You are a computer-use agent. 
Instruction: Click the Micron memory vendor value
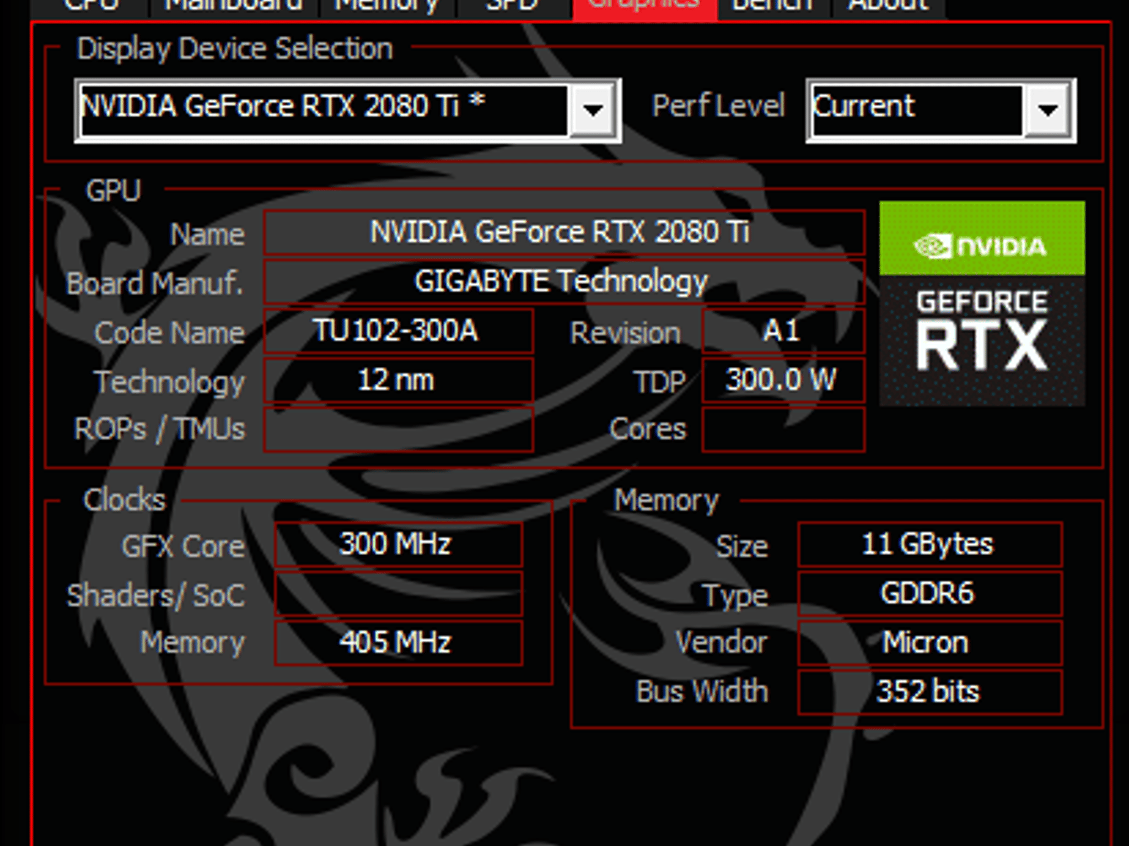tap(930, 643)
